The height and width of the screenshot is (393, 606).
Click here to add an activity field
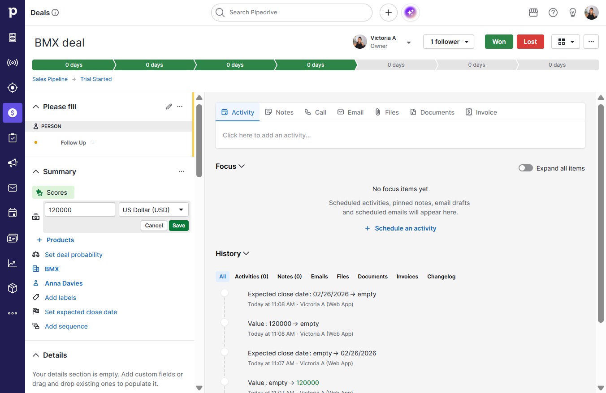pyautogui.click(x=400, y=135)
